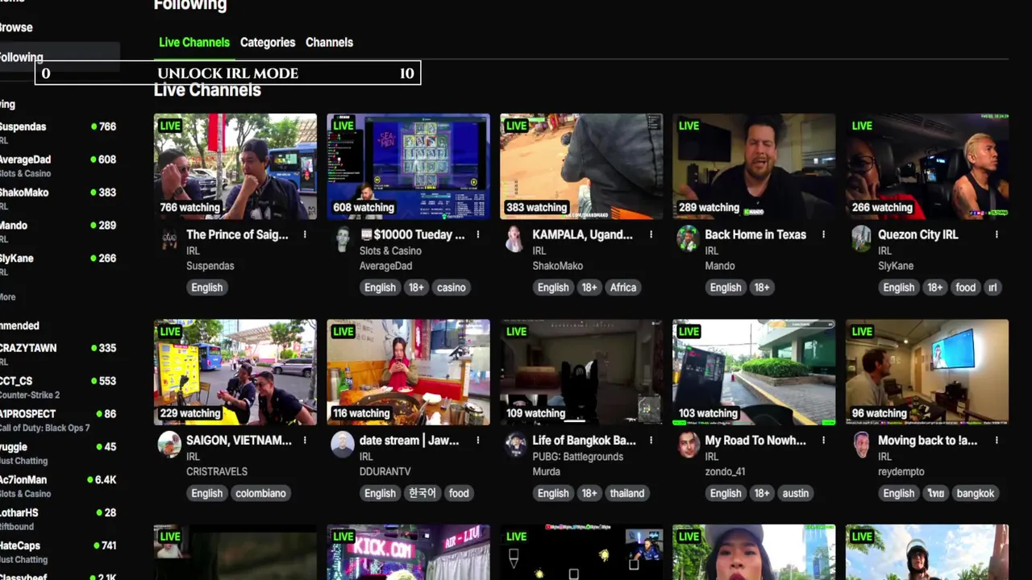This screenshot has height=580, width=1032.
Task: Open Mando channel avatar icon
Action: 688,239
